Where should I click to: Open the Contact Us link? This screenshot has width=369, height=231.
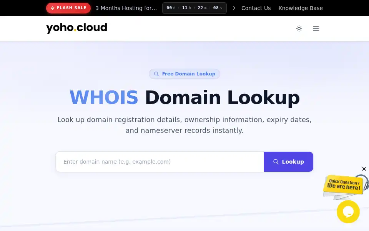(x=256, y=8)
